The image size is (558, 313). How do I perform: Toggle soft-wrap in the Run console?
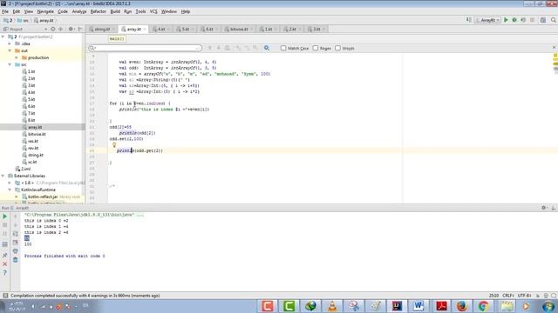tap(16, 234)
